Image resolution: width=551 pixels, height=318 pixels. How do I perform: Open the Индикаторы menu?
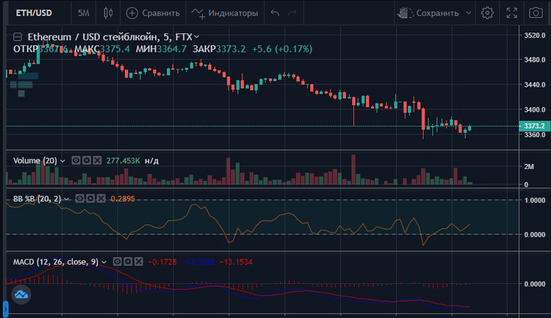[225, 13]
